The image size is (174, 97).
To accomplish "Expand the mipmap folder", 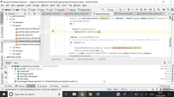I will (10, 51).
